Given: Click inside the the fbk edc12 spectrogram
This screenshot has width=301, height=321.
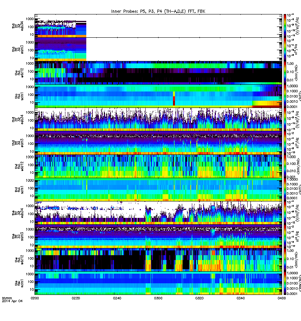Looking at the screenshot, I should [158, 260].
